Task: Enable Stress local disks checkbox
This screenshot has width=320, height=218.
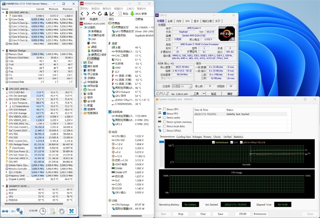Action: click(x=164, y=126)
